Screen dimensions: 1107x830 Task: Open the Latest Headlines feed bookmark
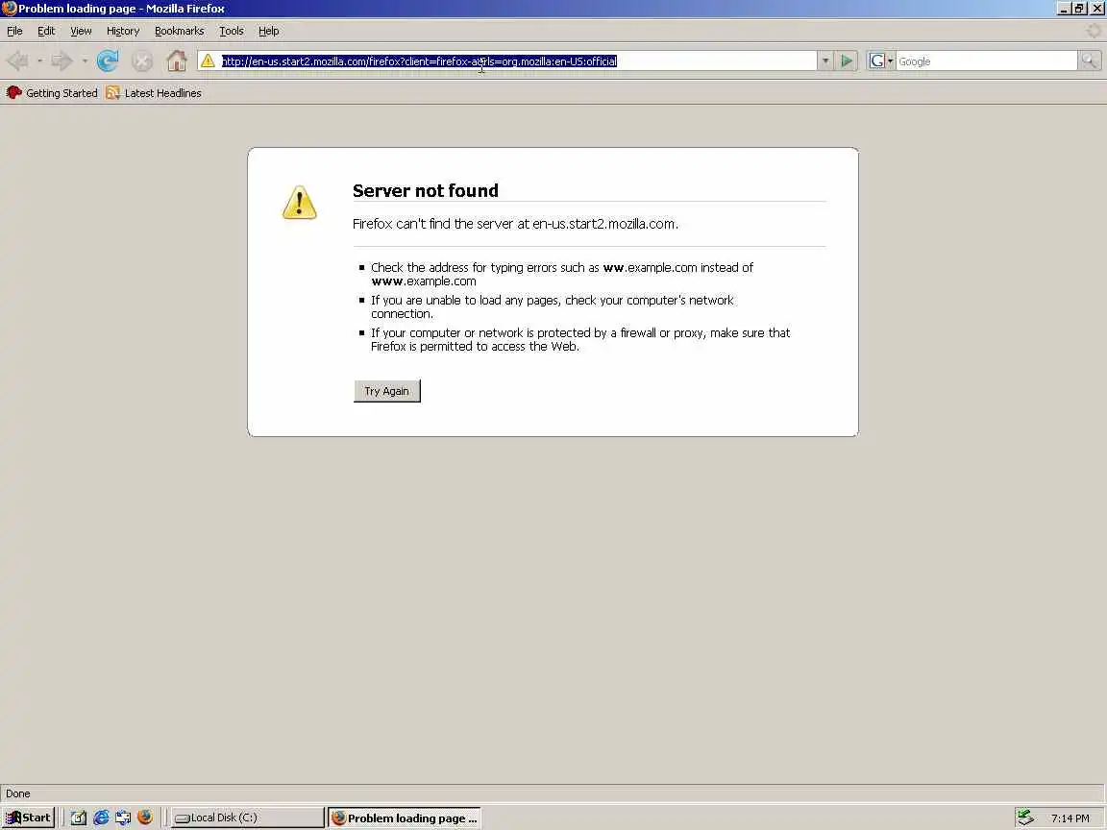click(x=153, y=93)
